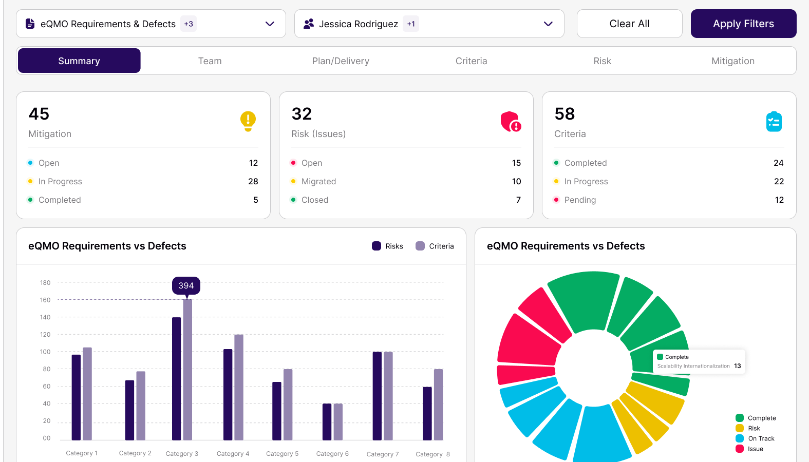Toggle the Criteria legend swatch in bar chart

(x=420, y=246)
